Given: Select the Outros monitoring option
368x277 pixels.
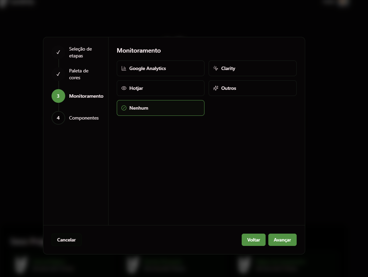Looking at the screenshot, I should pos(253,88).
